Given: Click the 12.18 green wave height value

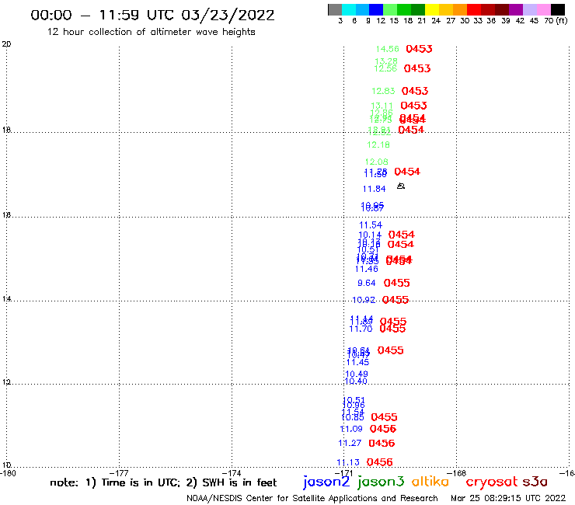Looking at the screenshot, I should [x=378, y=145].
